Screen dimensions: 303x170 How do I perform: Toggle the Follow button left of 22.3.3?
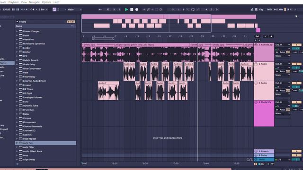click(x=100, y=9)
